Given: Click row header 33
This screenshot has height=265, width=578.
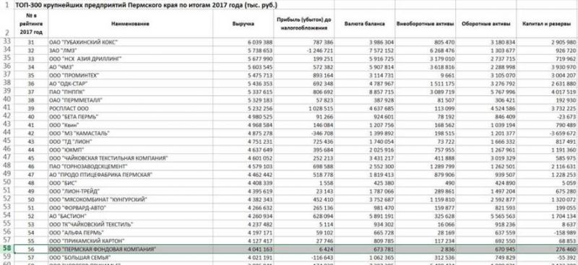Looking at the screenshot, I should (x=7, y=42).
